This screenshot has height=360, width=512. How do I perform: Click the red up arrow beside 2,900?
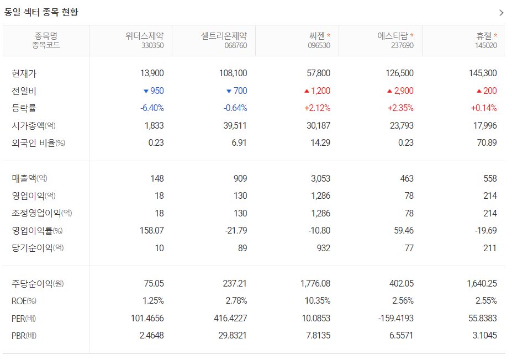coord(389,91)
